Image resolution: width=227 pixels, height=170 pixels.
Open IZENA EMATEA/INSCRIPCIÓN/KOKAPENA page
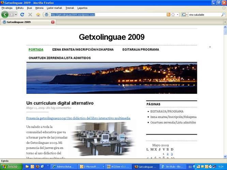click(x=83, y=50)
